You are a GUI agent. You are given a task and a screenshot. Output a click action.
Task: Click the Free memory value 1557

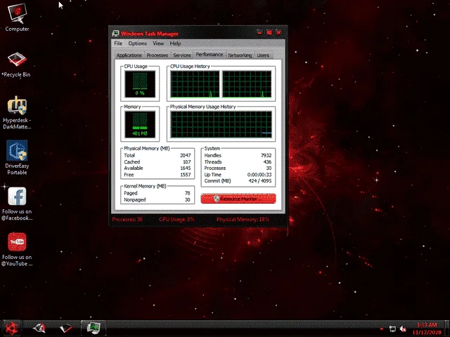point(186,175)
